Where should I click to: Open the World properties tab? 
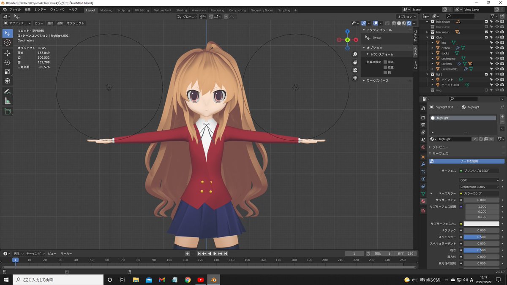tap(423, 147)
